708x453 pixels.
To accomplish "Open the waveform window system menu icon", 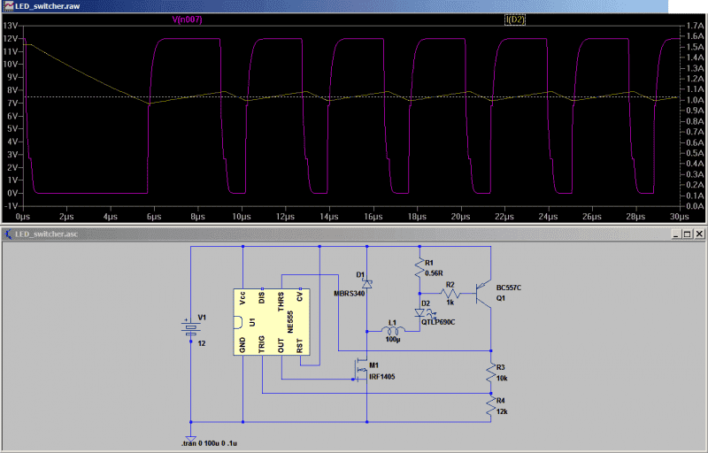I will coord(8,5).
